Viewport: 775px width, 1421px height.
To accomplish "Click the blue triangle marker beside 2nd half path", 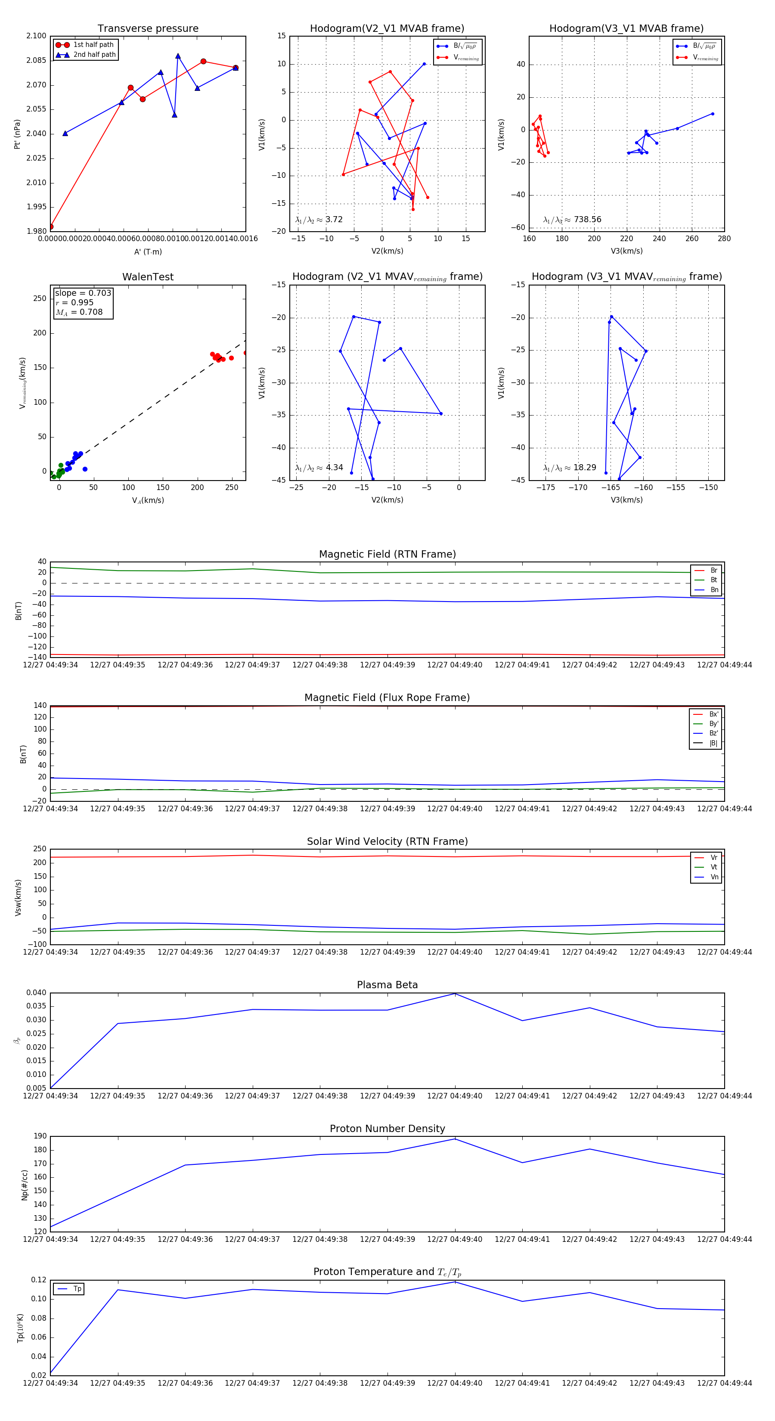I will click(62, 55).
